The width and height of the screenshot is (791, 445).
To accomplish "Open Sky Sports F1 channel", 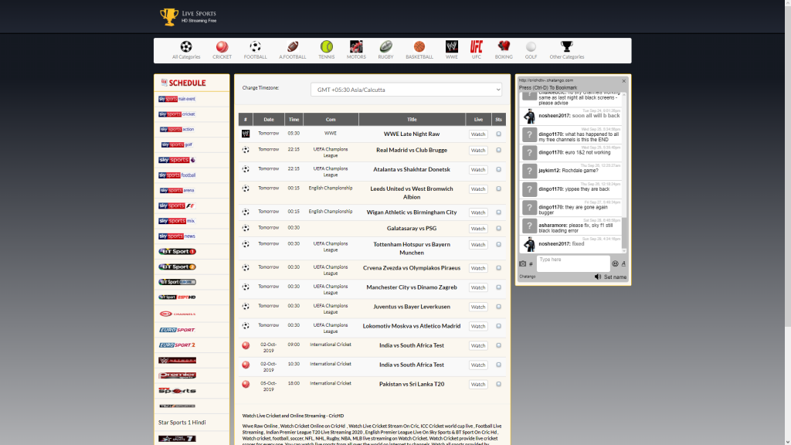I will pos(177,206).
